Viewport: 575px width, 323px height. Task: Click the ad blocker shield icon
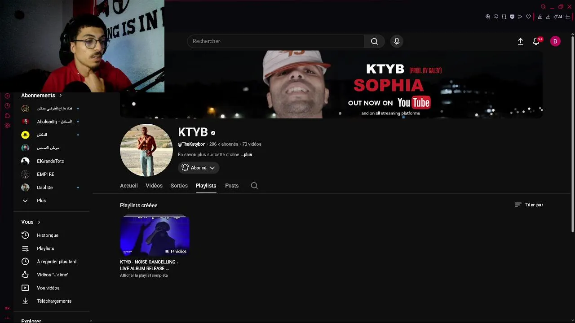(512, 17)
